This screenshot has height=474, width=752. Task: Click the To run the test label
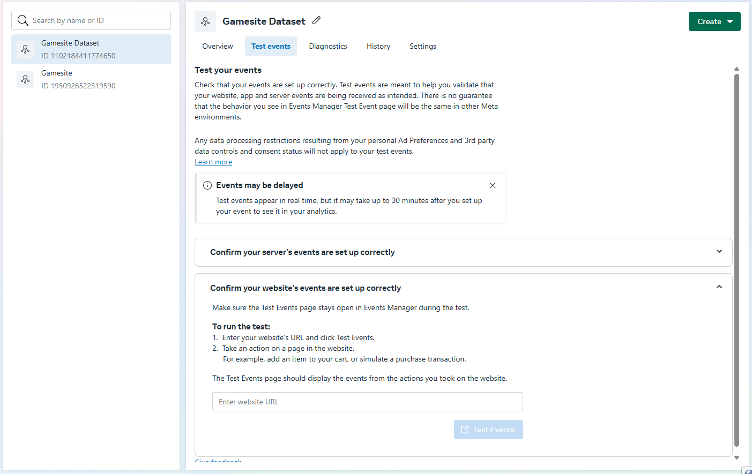(x=241, y=327)
